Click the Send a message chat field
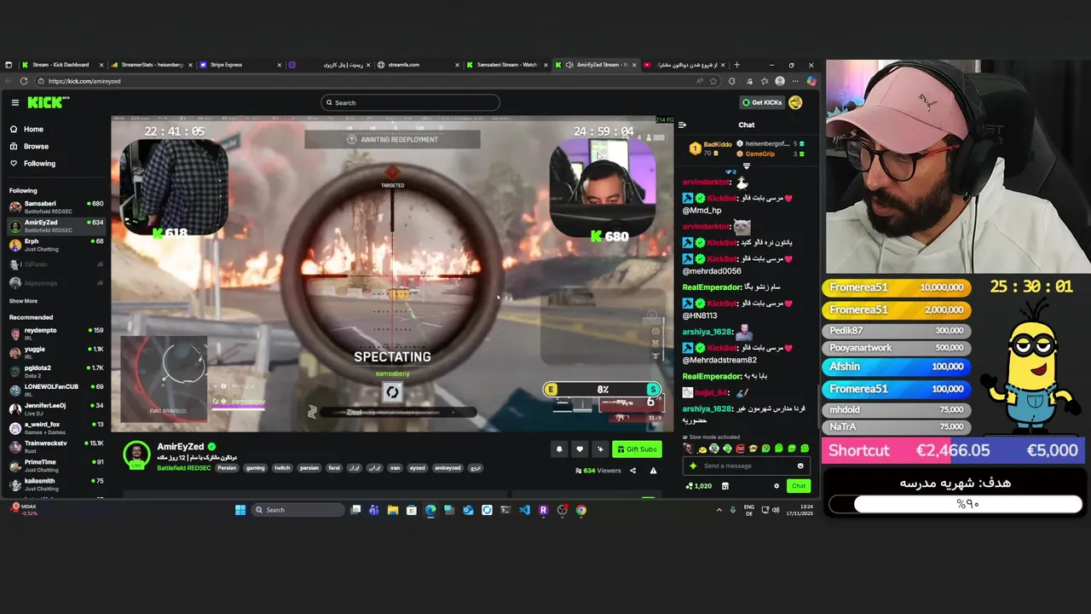 coord(746,466)
